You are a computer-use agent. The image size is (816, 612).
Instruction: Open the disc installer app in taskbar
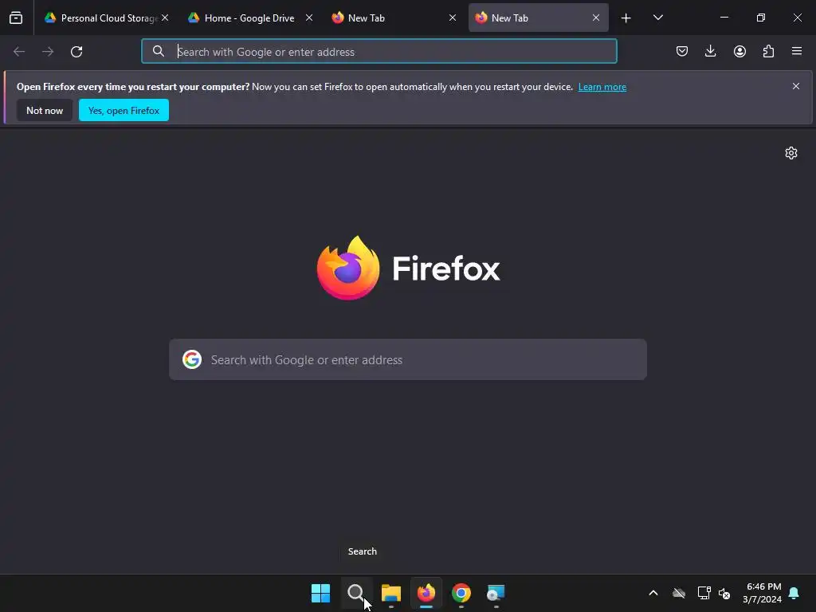click(x=496, y=593)
